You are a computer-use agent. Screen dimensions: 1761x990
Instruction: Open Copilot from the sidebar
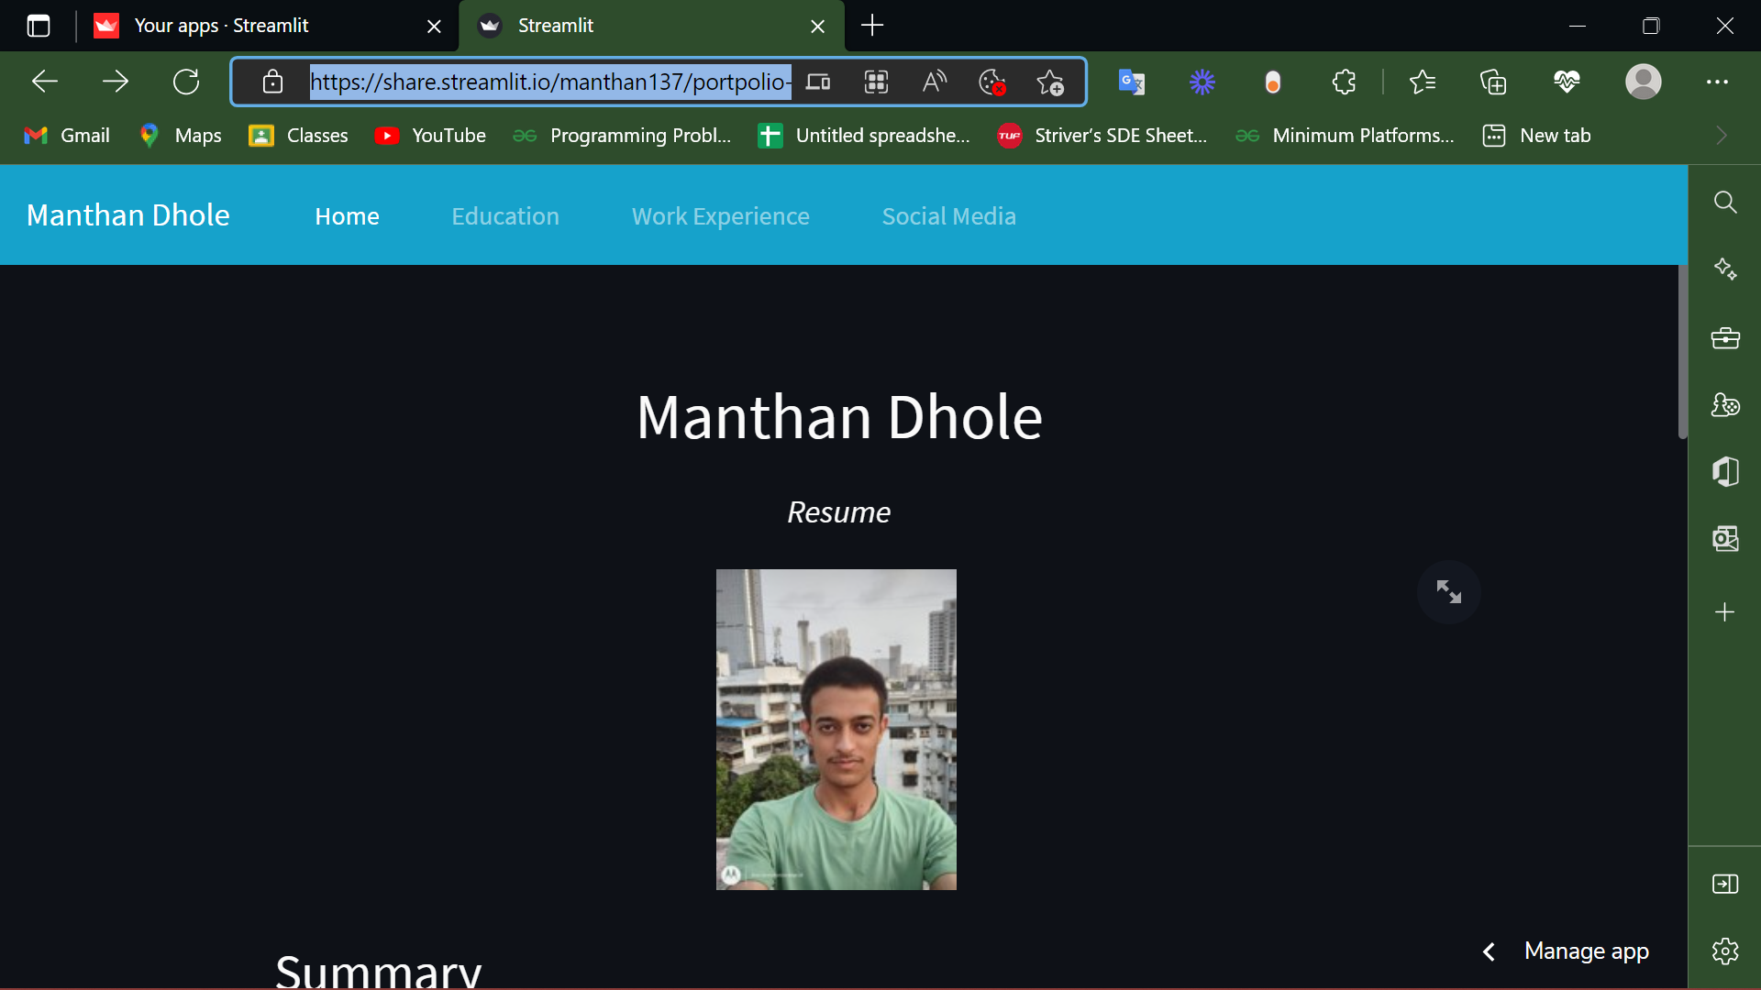click(1726, 269)
